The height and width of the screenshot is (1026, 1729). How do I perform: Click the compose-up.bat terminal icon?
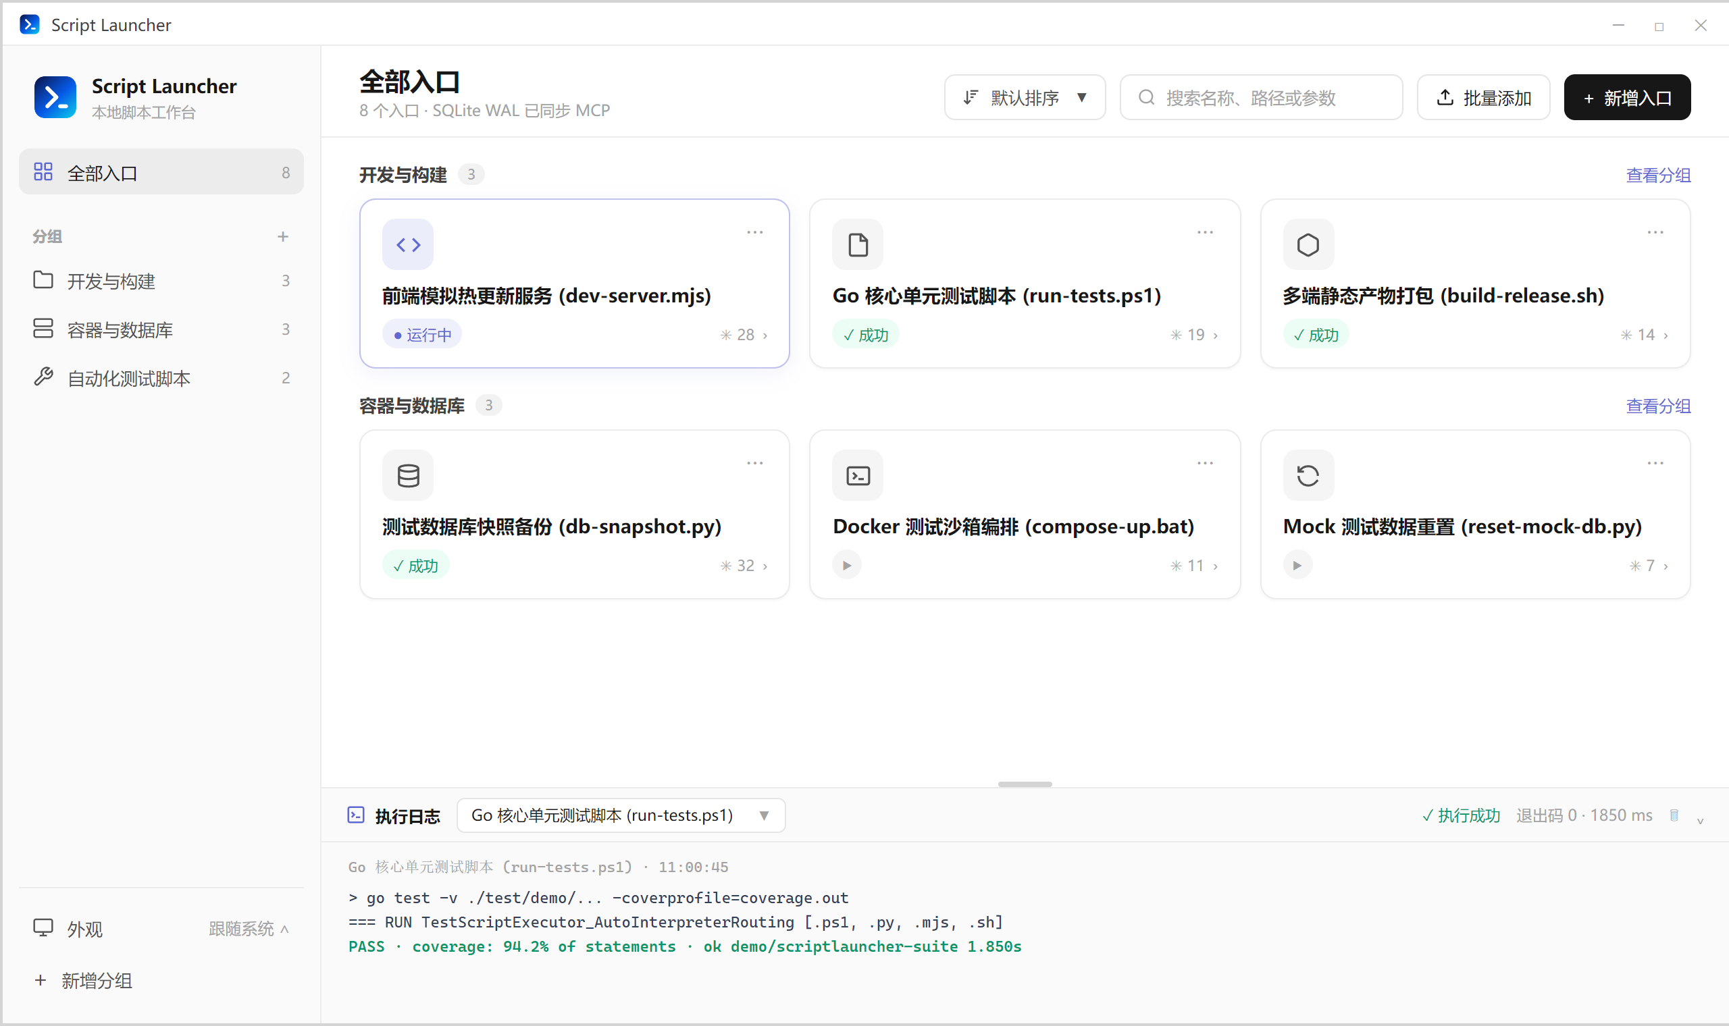[858, 476]
